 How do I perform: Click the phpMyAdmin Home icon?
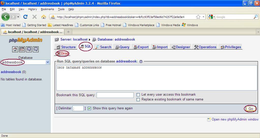(15, 49)
